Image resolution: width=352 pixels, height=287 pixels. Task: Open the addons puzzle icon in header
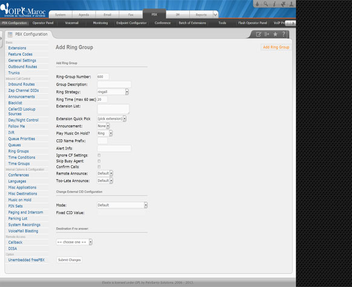click(x=283, y=4)
